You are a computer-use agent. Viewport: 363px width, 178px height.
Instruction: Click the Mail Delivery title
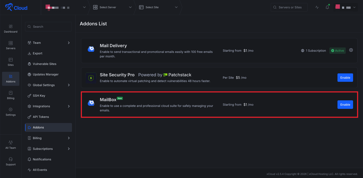click(113, 46)
